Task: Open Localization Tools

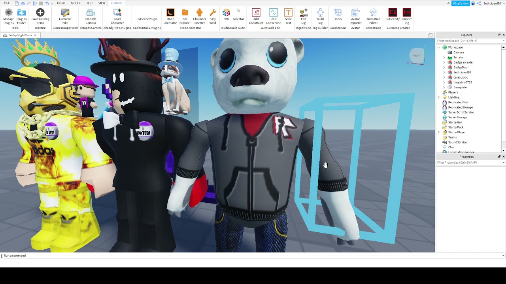Action: 338,15
